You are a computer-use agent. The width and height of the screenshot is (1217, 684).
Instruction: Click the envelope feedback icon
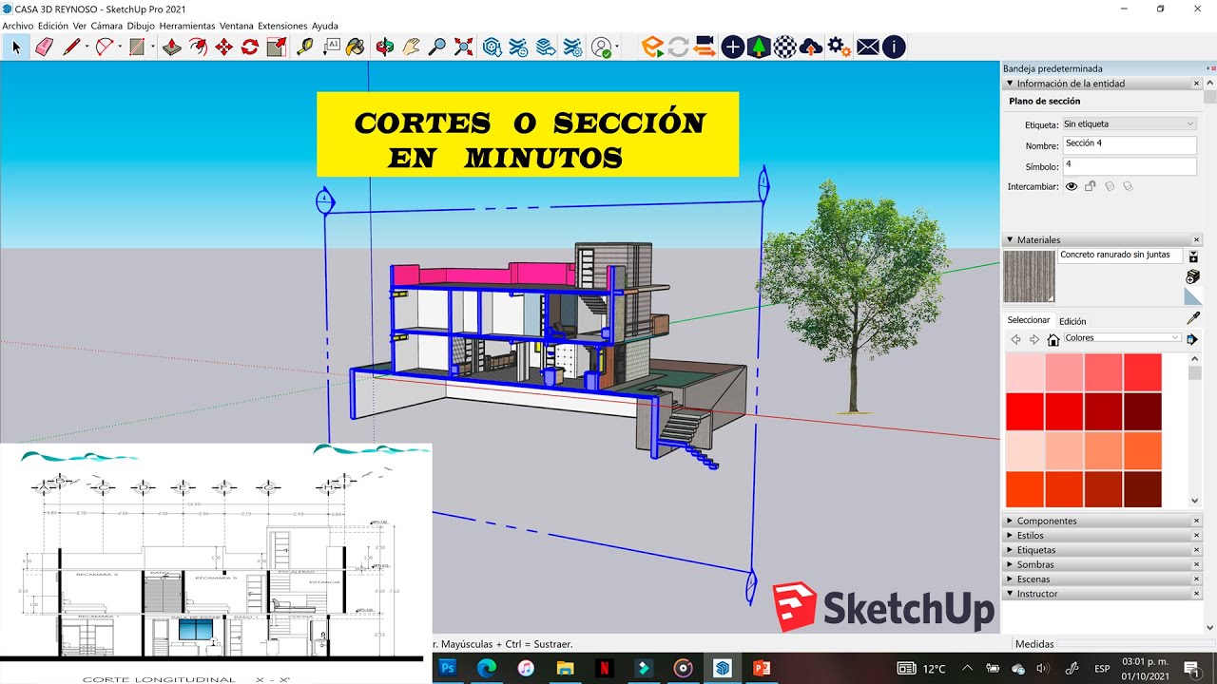pyautogui.click(x=867, y=47)
